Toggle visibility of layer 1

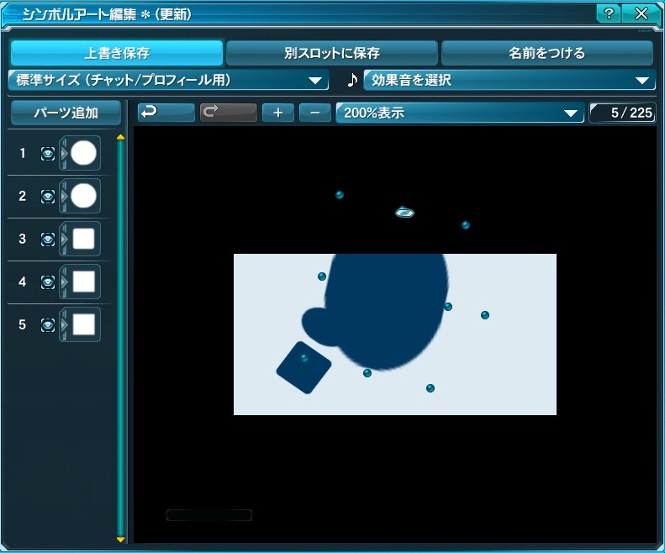[x=47, y=153]
